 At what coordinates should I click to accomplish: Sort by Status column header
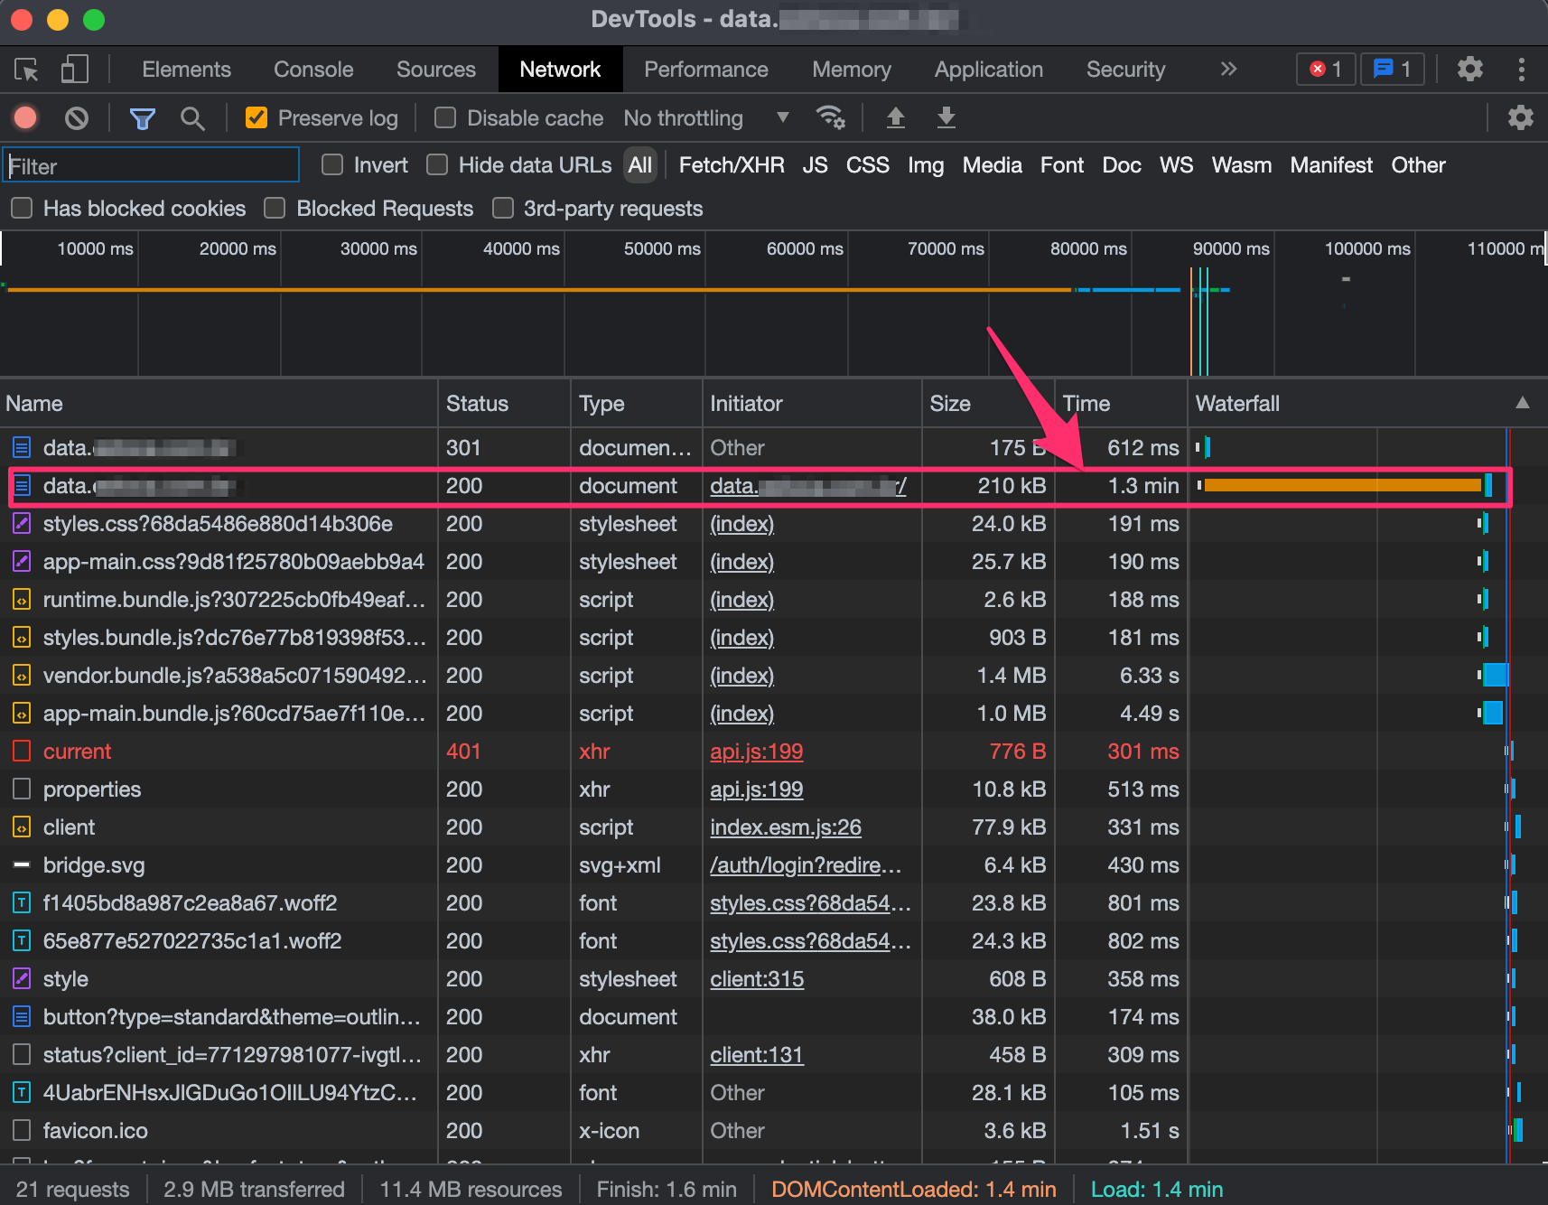click(505, 403)
